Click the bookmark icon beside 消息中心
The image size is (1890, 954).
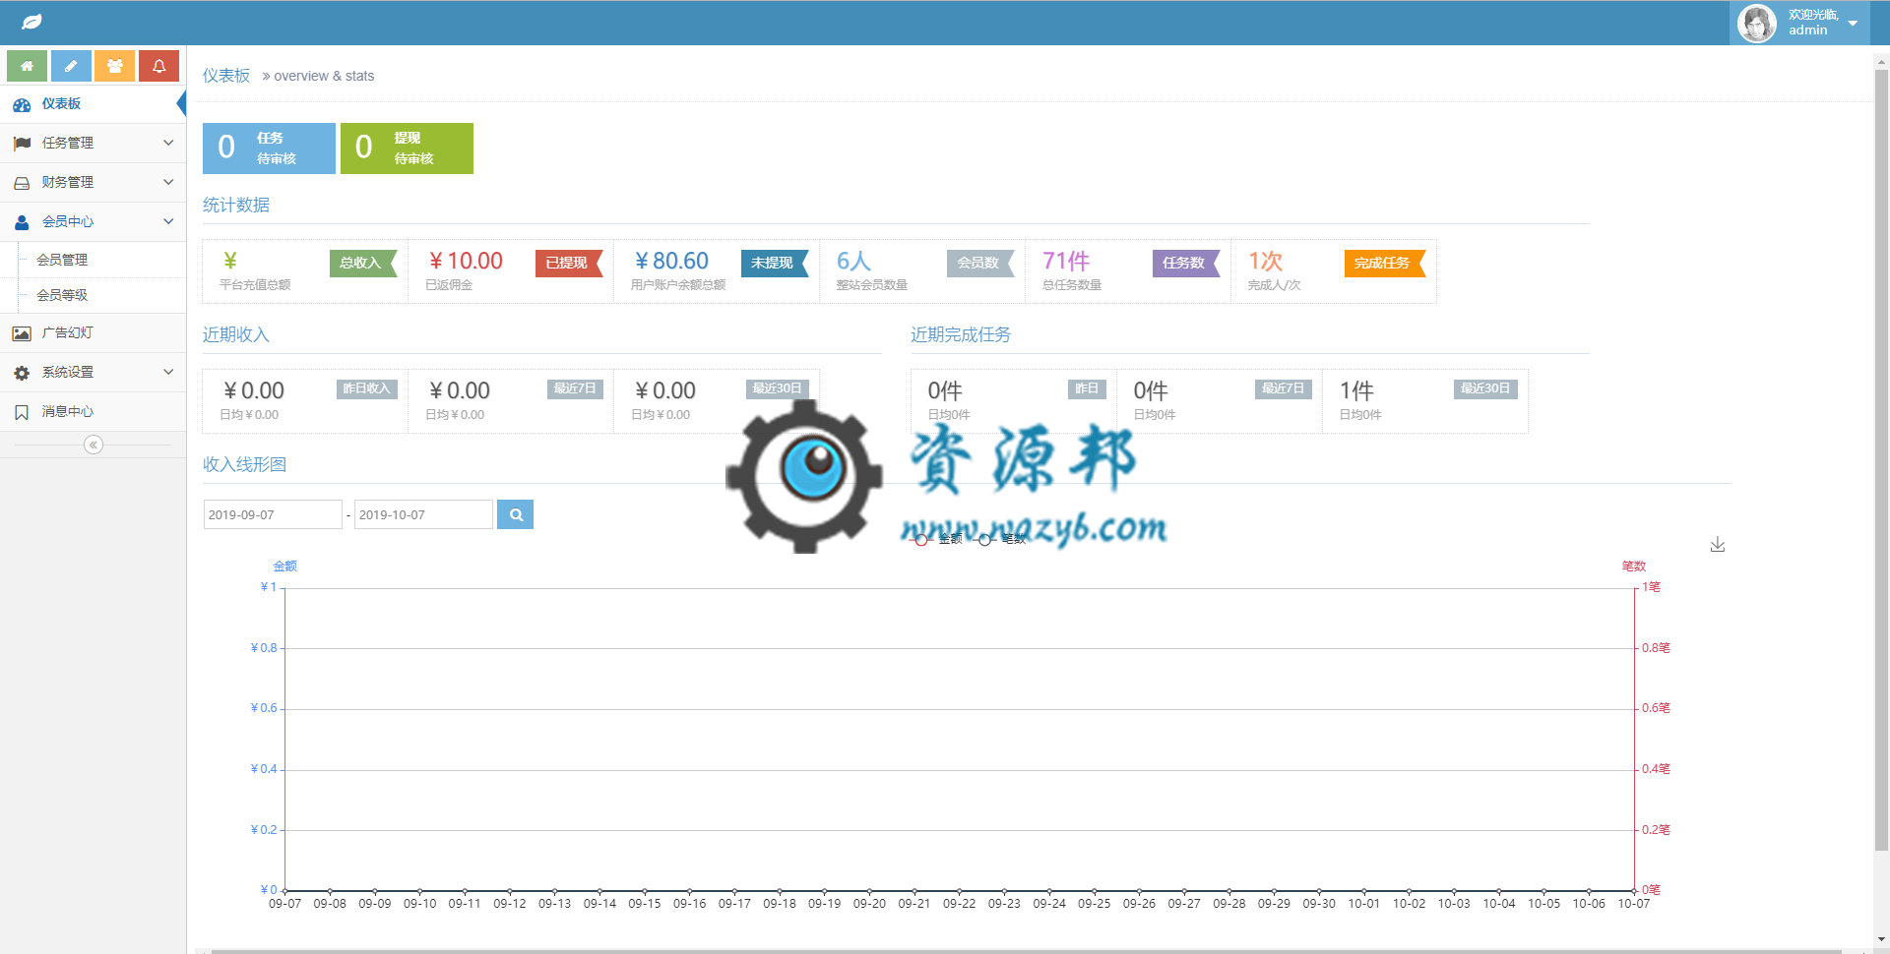22,412
